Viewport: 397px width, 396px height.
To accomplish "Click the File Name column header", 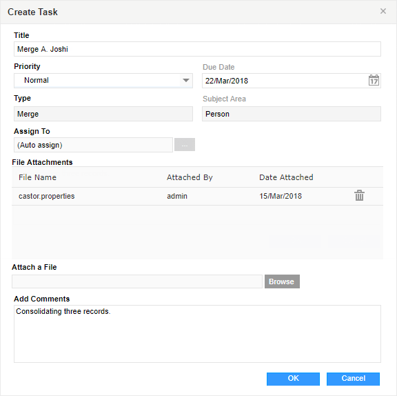I will 37,177.
